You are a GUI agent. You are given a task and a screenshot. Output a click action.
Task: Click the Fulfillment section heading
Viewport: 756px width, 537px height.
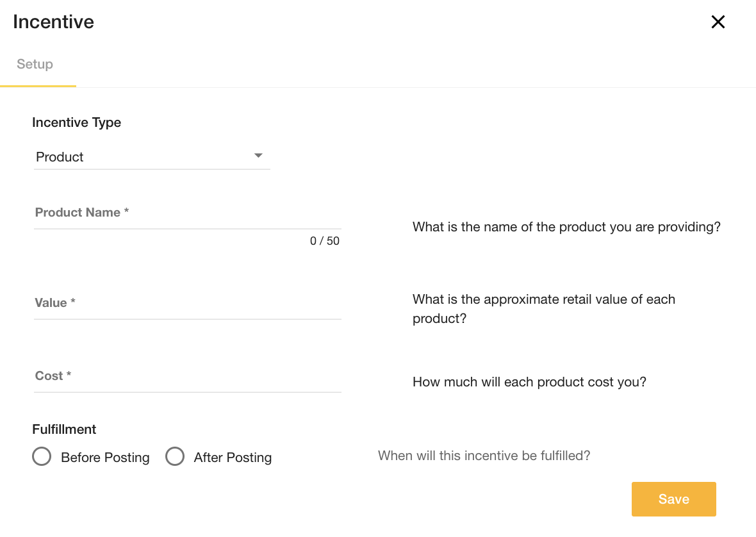coord(64,429)
